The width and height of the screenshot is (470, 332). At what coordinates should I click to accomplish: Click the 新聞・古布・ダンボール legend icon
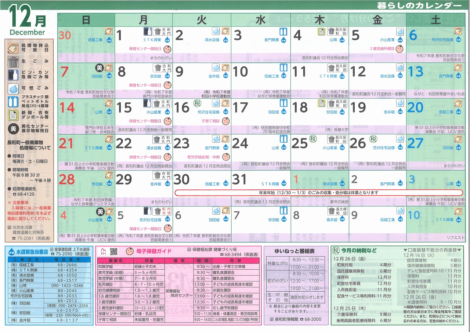tap(13, 115)
